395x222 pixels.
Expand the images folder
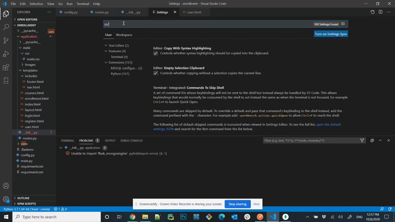30,65
